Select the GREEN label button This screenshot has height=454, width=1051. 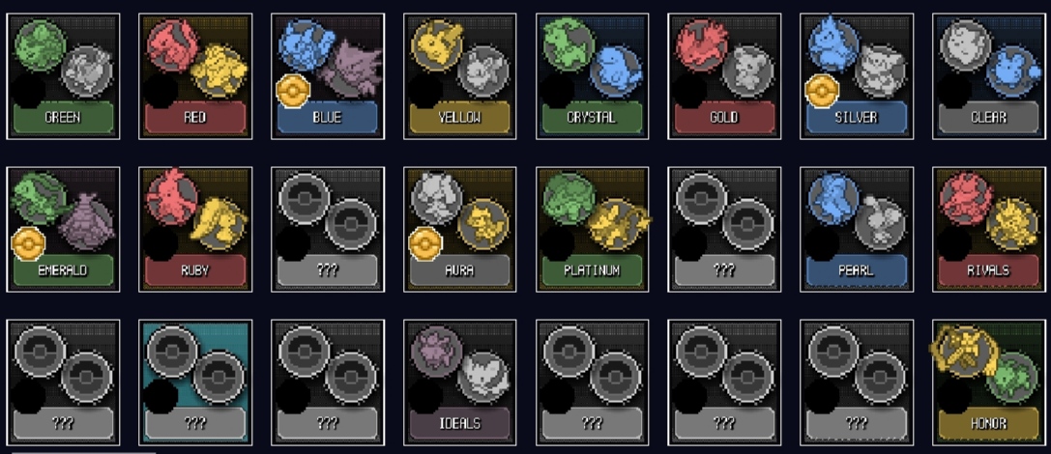pos(63,118)
